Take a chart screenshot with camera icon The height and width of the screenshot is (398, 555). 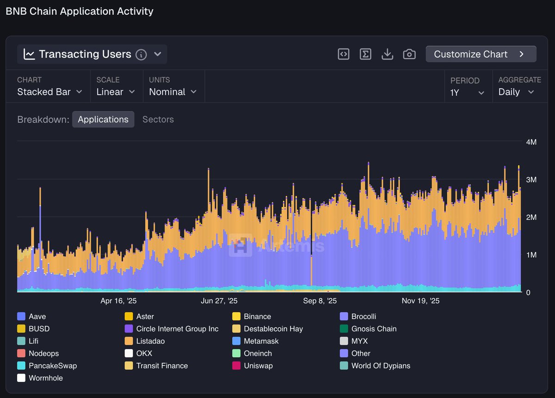(x=409, y=54)
